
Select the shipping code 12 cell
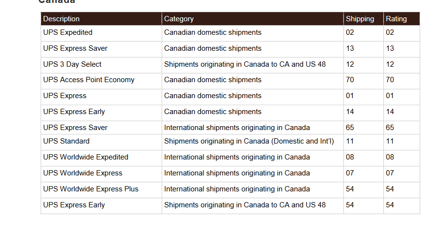363,65
